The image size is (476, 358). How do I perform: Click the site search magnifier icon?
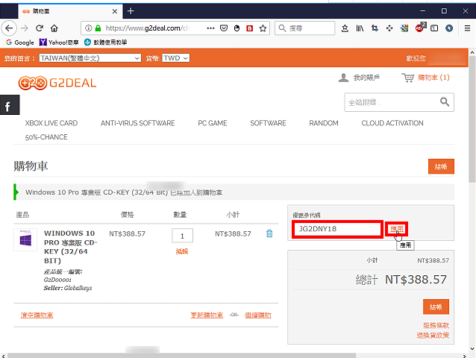[x=445, y=102]
